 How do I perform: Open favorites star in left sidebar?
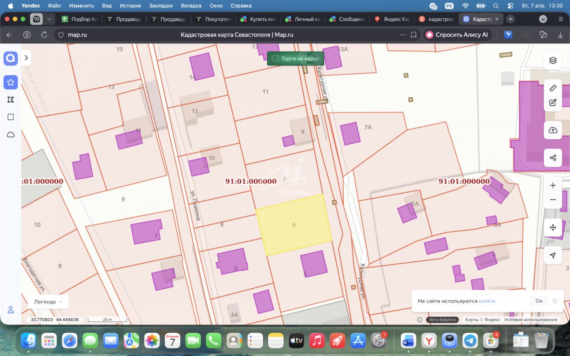point(11,82)
